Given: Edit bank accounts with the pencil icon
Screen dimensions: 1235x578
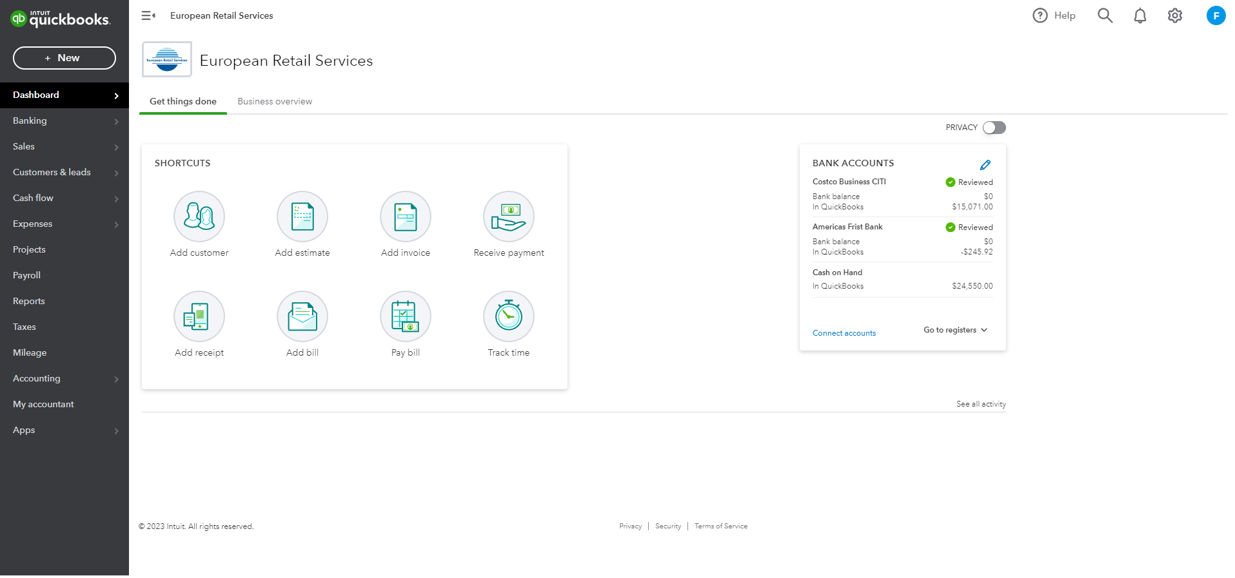Looking at the screenshot, I should [x=985, y=165].
